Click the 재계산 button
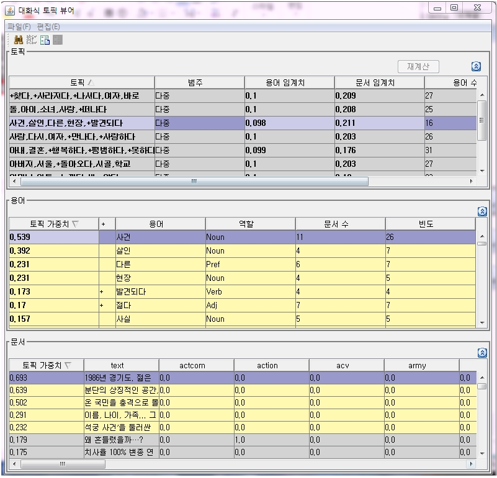The width and height of the screenshot is (497, 478). click(418, 66)
